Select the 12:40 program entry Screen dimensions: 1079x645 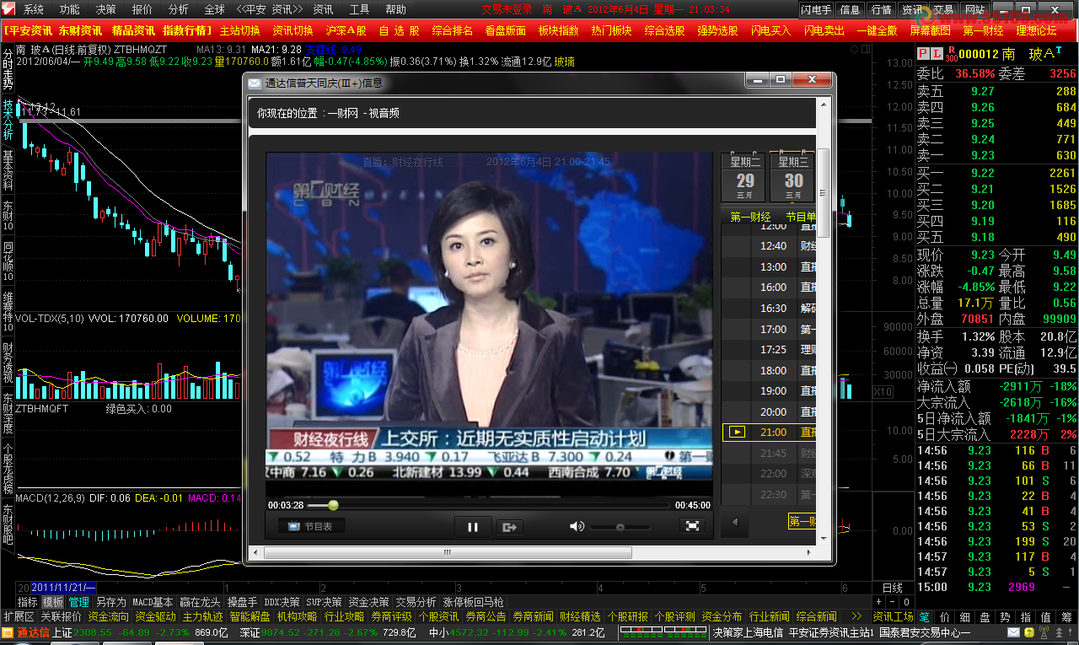click(x=769, y=246)
